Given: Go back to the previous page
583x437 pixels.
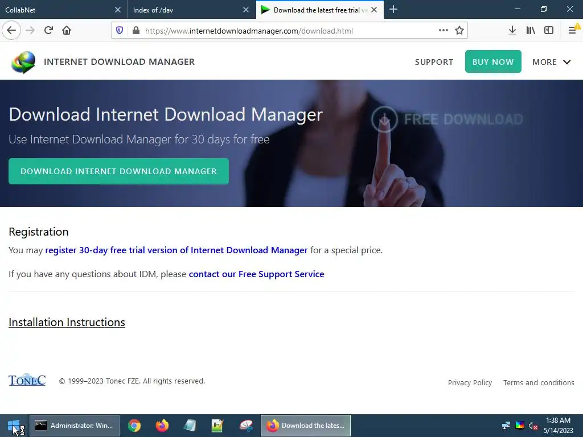Looking at the screenshot, I should pyautogui.click(x=11, y=31).
